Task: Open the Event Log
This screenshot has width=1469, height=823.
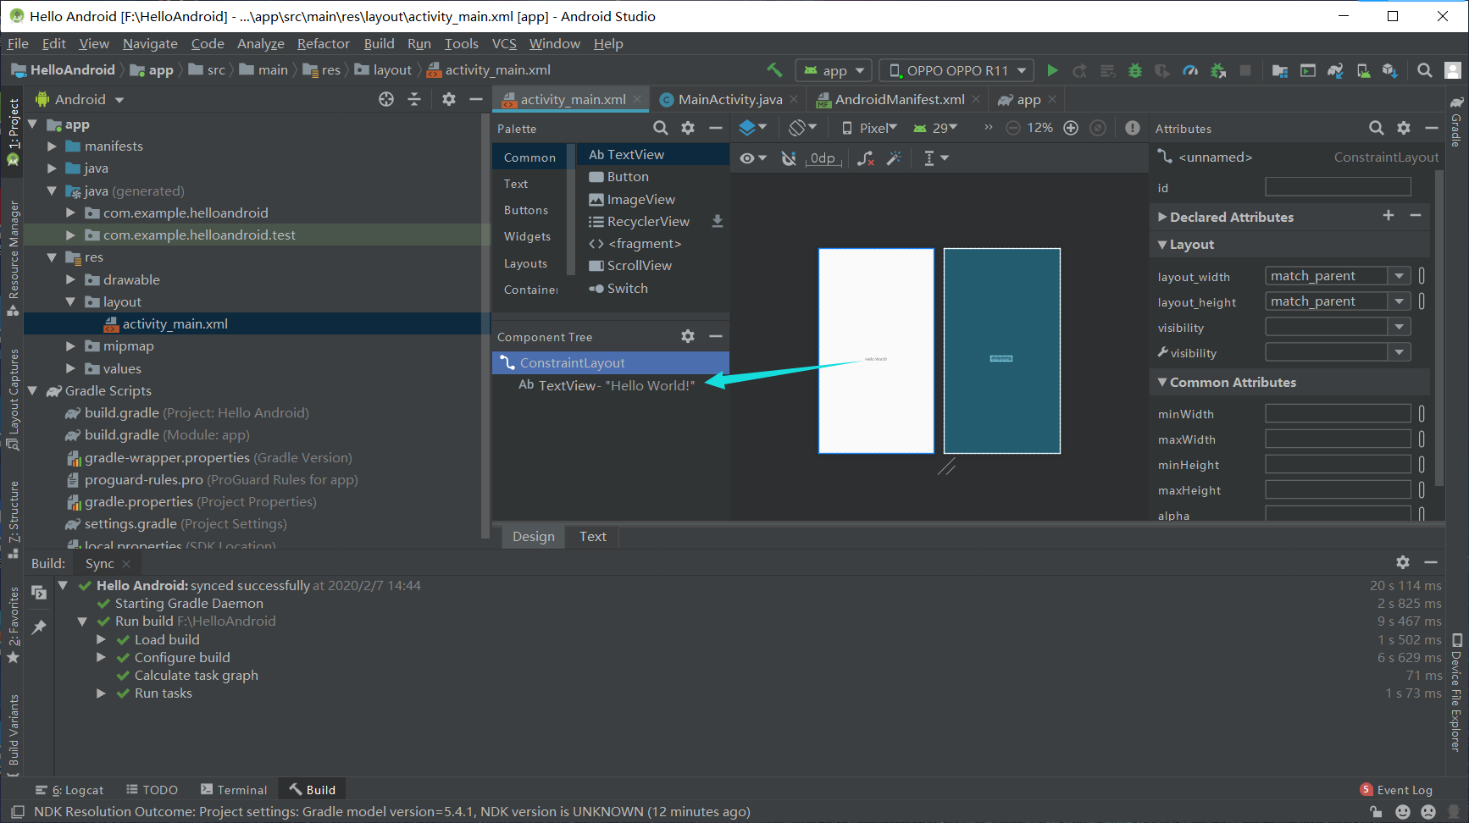Action: 1396,790
